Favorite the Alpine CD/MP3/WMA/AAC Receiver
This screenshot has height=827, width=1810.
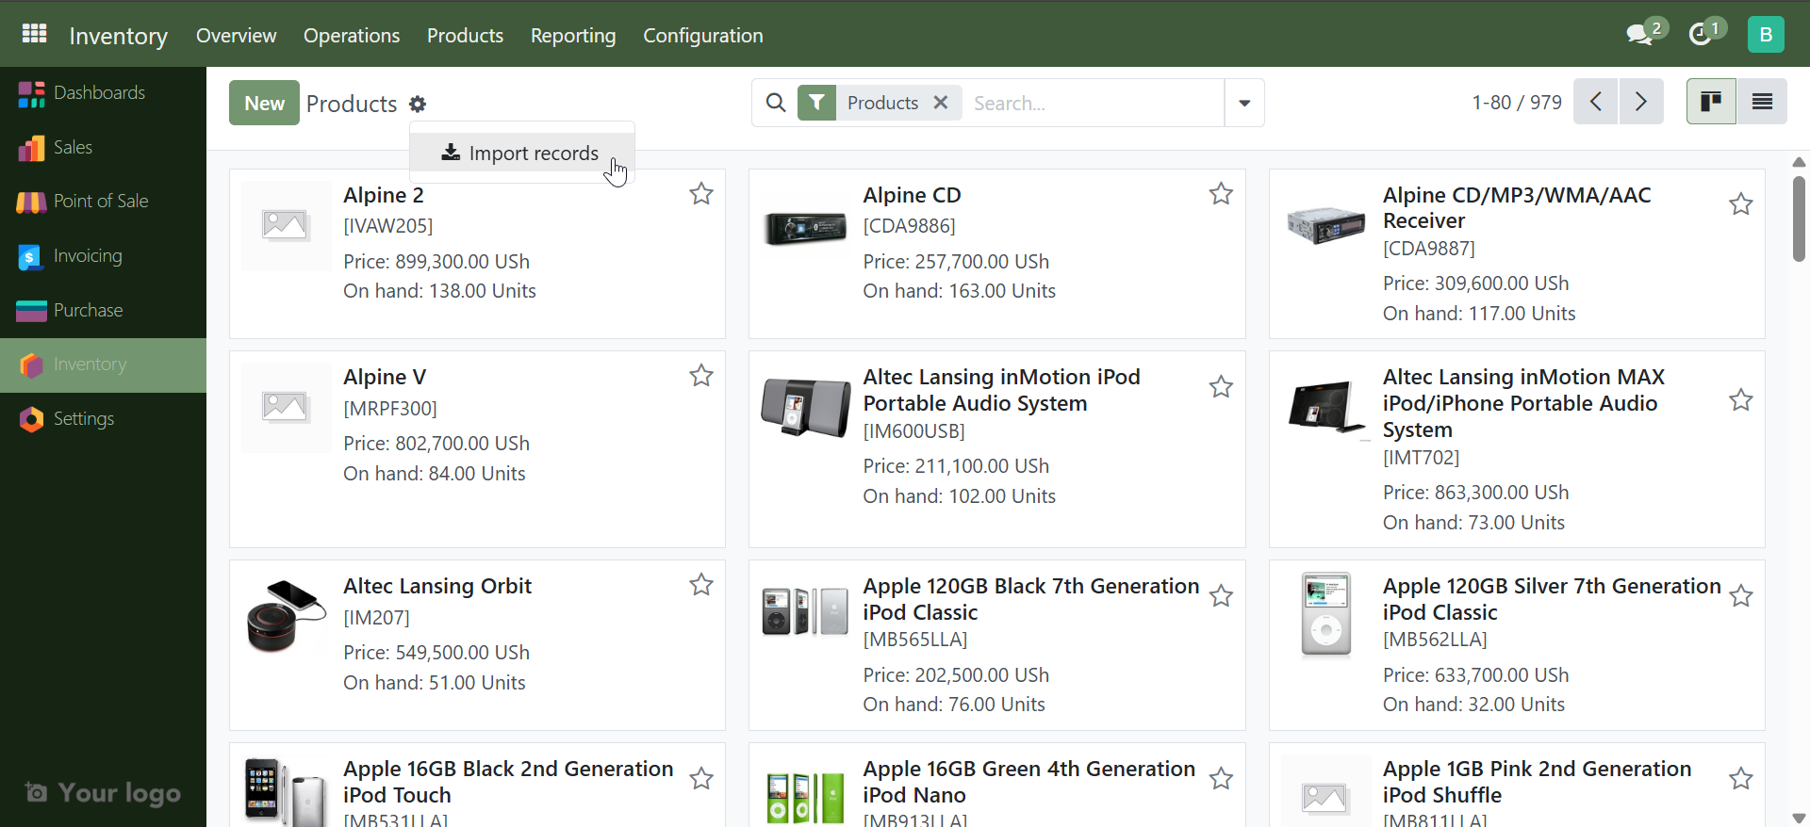[1741, 204]
